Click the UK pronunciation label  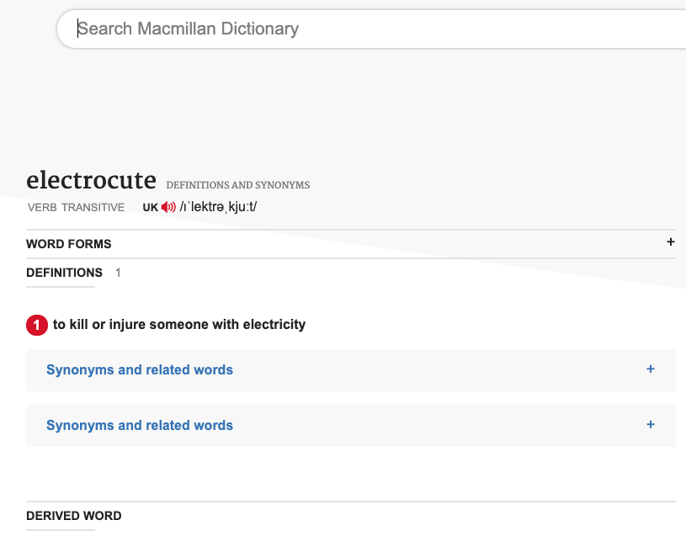[150, 207]
